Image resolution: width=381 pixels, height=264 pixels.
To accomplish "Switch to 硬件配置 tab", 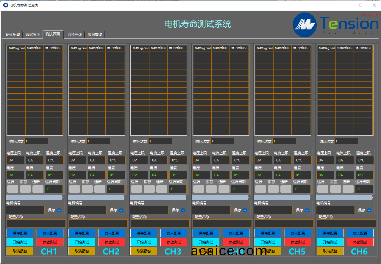I will tap(13, 35).
